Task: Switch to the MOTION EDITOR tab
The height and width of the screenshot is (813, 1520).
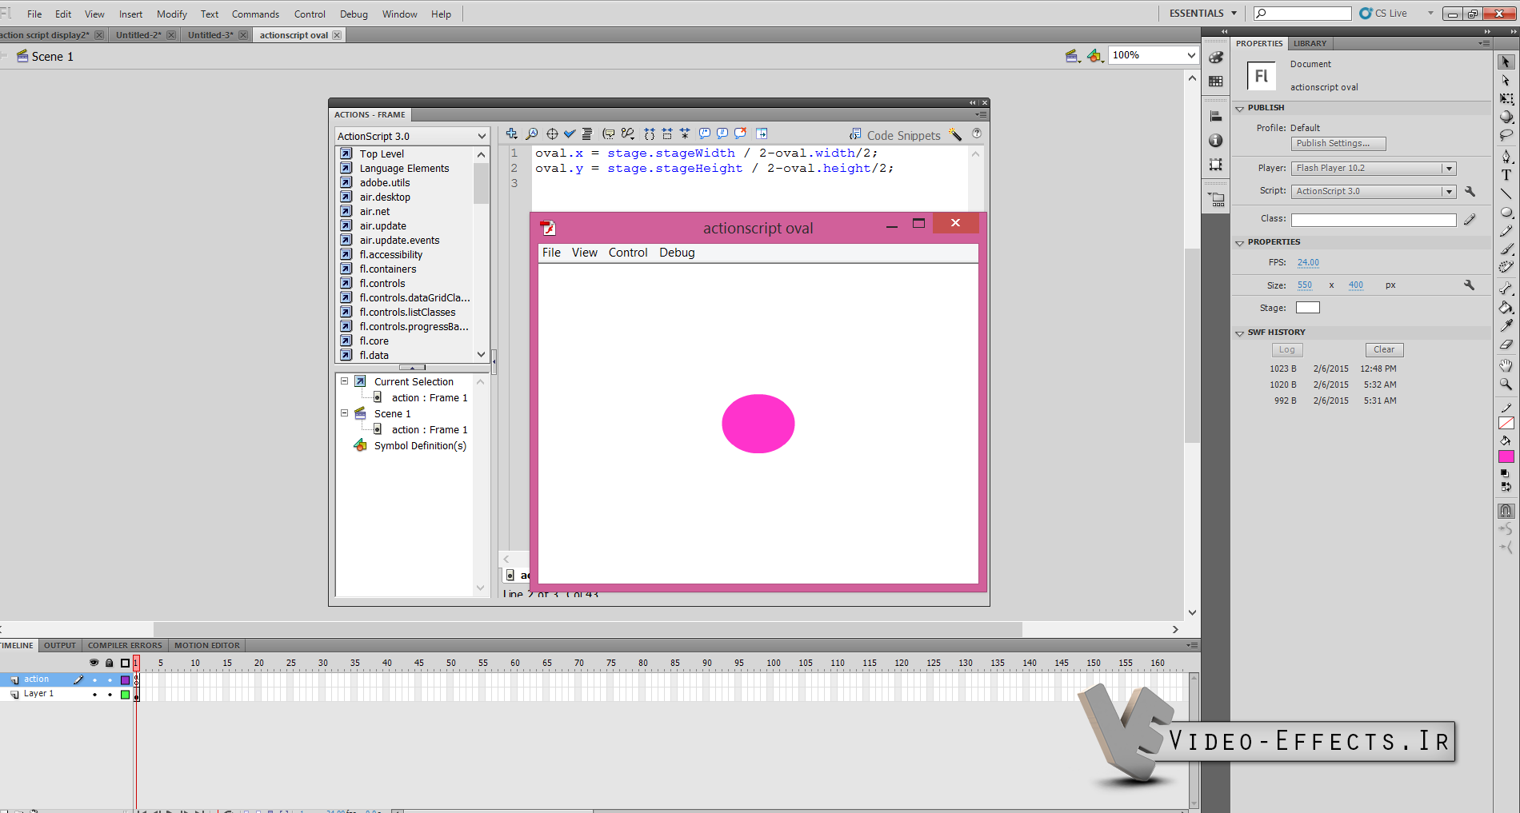Action: pyautogui.click(x=207, y=645)
